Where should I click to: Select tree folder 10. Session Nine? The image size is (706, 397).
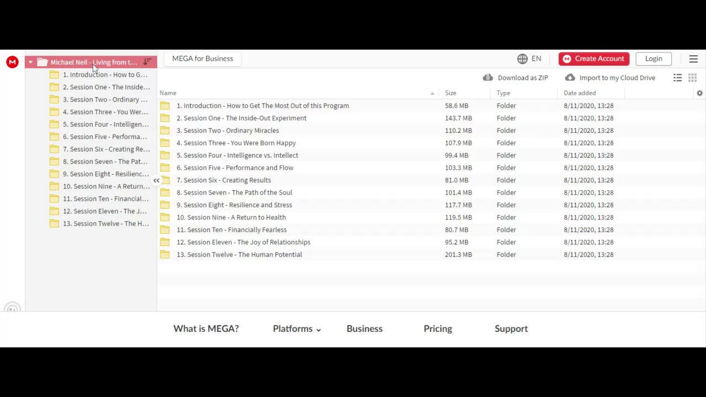pos(99,186)
